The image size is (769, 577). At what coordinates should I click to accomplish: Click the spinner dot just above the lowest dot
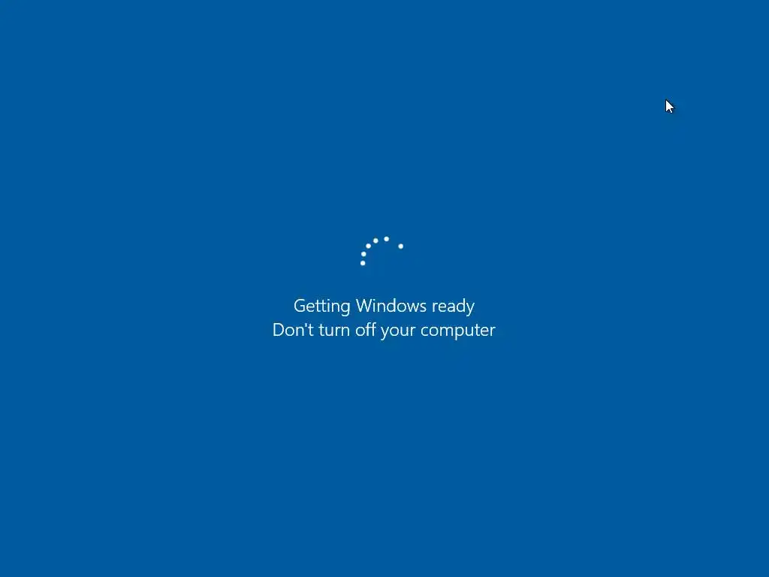click(363, 254)
